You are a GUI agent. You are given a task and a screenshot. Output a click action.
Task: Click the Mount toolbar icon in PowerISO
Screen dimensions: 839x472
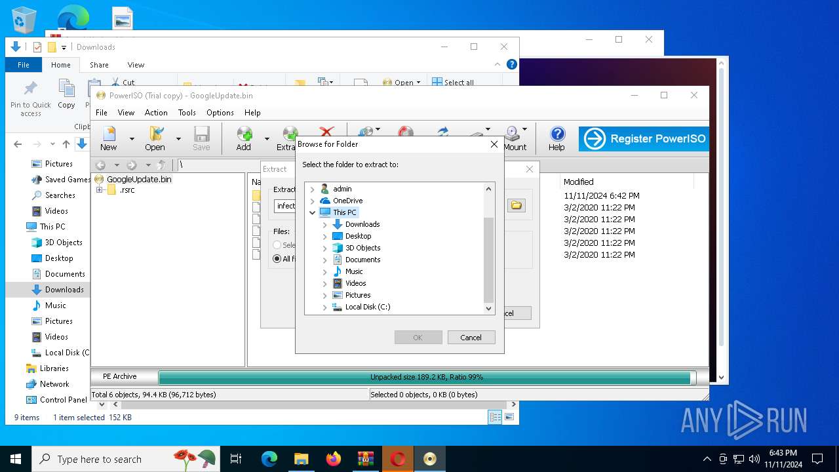(x=514, y=138)
